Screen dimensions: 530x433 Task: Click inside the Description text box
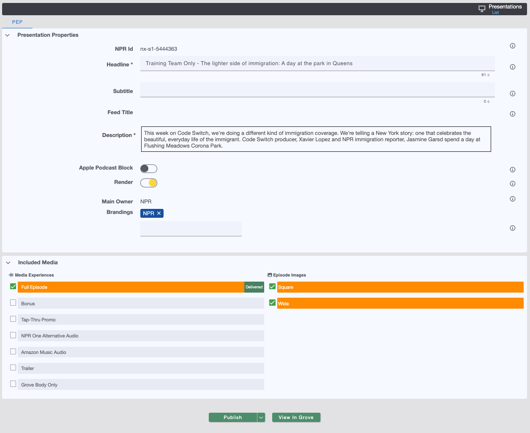(x=316, y=139)
